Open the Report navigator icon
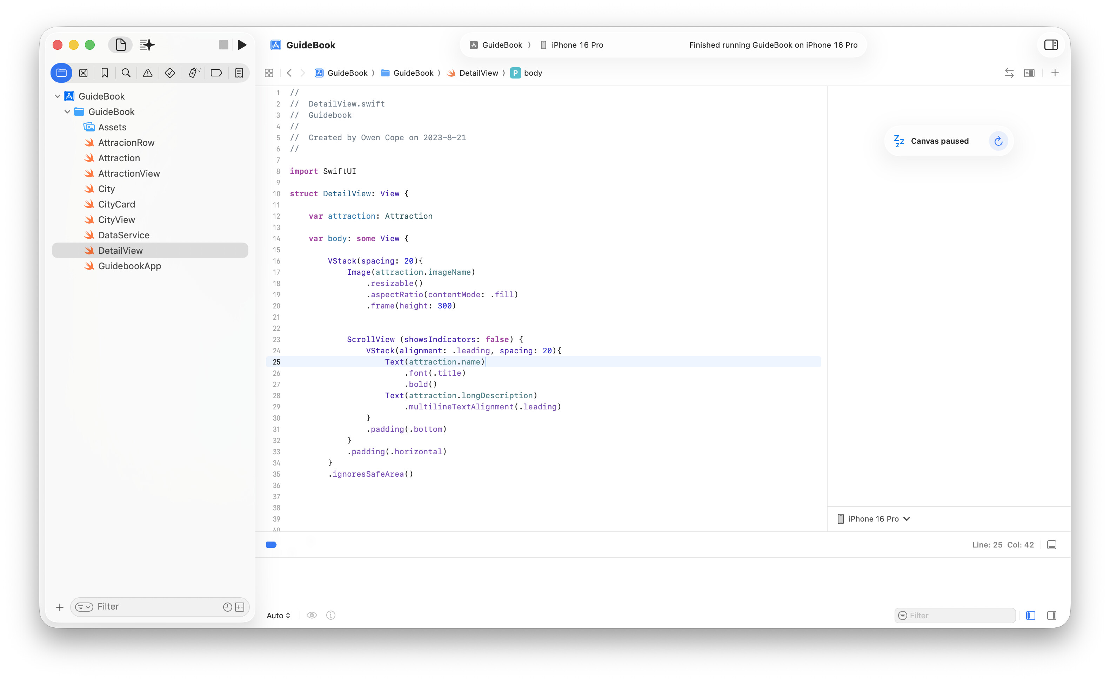The width and height of the screenshot is (1110, 680). [x=239, y=73]
